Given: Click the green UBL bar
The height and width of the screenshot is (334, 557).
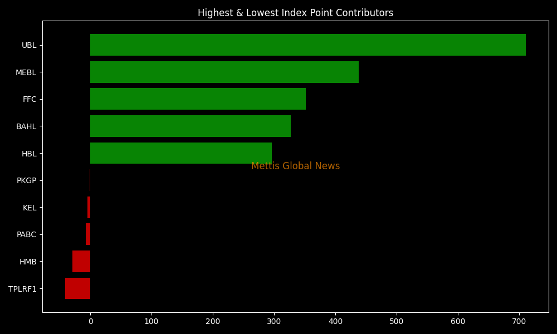Looking at the screenshot, I should pyautogui.click(x=307, y=45).
